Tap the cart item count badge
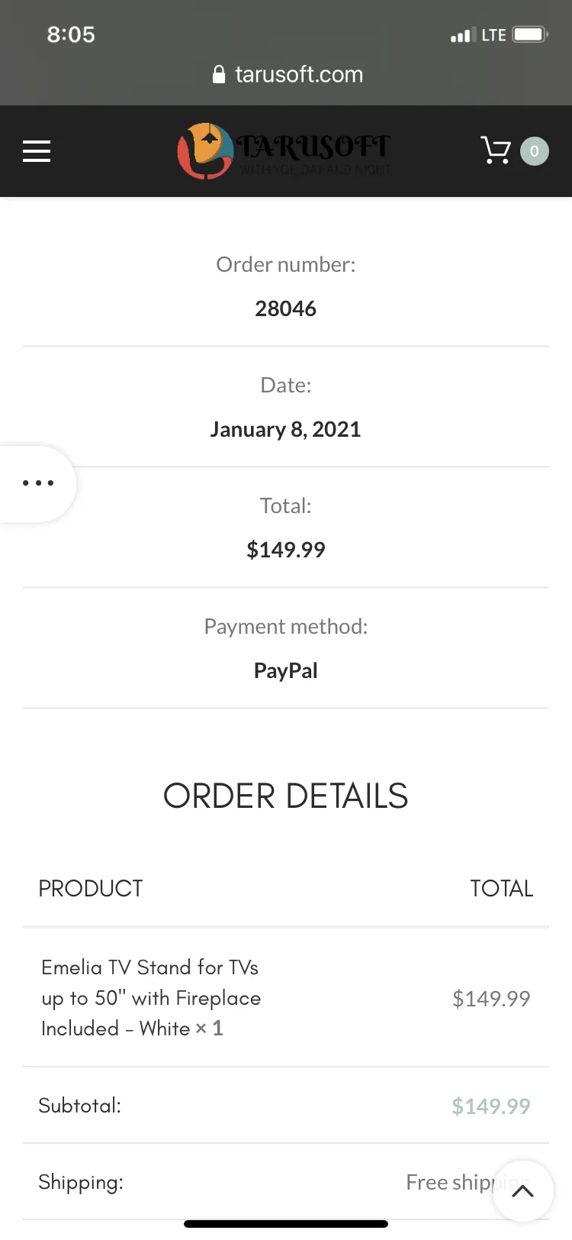The height and width of the screenshot is (1240, 572). [535, 151]
